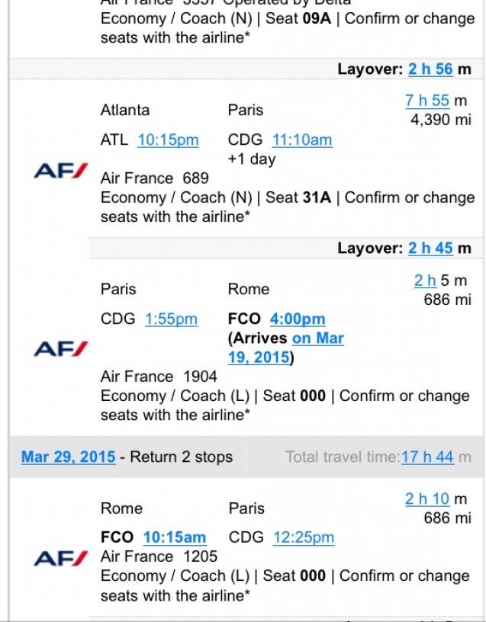
Task: Click the Mar 29, 2015 return date link
Action: tap(69, 457)
